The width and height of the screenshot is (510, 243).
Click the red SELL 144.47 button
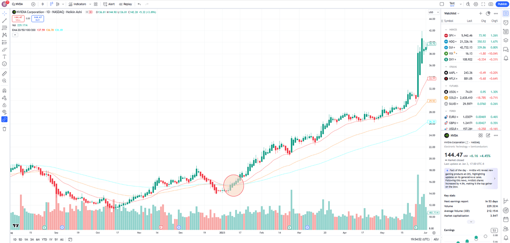[x=18, y=18]
